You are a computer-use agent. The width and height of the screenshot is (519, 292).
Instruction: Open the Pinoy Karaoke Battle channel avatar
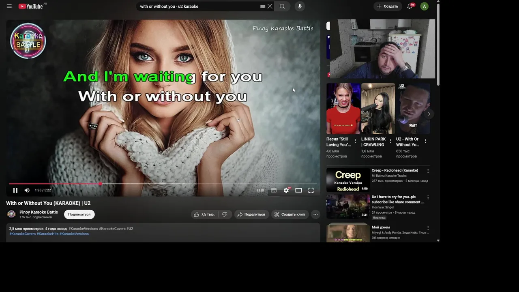click(11, 214)
